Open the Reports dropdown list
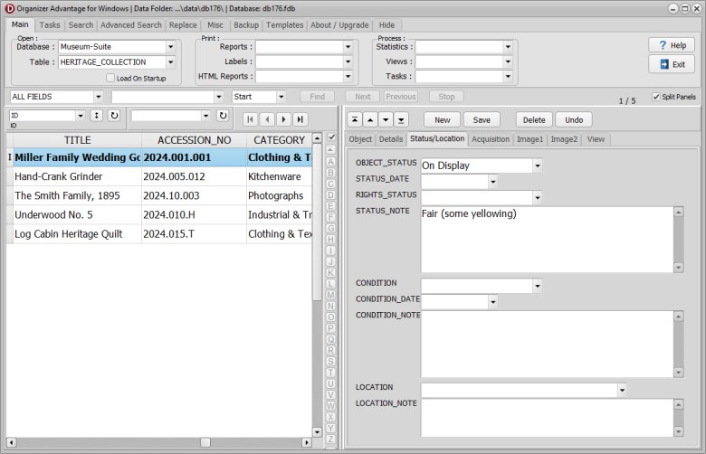The width and height of the screenshot is (706, 454). pyautogui.click(x=348, y=47)
